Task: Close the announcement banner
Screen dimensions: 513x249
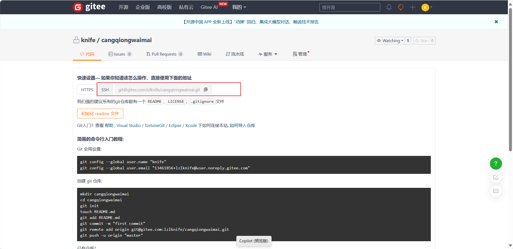Action: (x=496, y=22)
